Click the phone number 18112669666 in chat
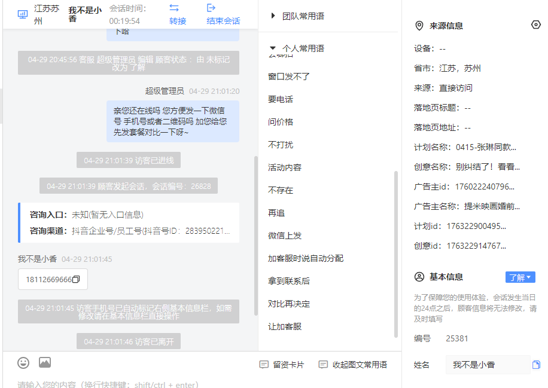548x388 pixels. coord(48,279)
